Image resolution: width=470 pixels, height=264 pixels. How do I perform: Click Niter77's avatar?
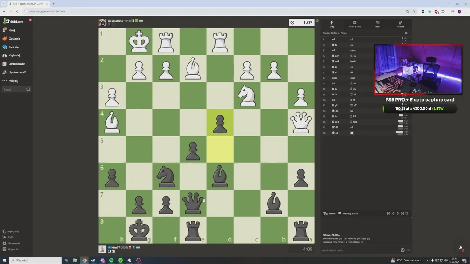click(x=102, y=249)
